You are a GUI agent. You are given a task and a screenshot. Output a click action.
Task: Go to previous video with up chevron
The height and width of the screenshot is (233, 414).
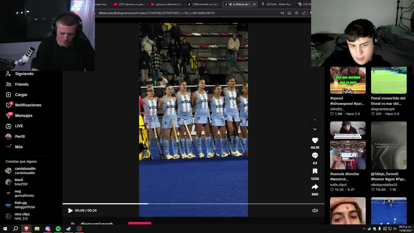[315, 120]
